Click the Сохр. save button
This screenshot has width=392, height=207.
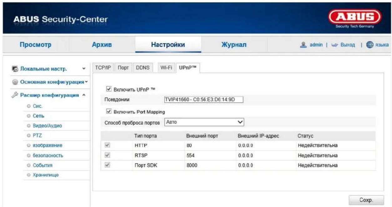366,200
